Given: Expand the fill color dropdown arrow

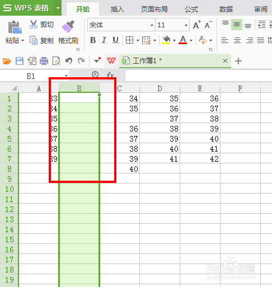Looking at the screenshot, I should coord(174,40).
